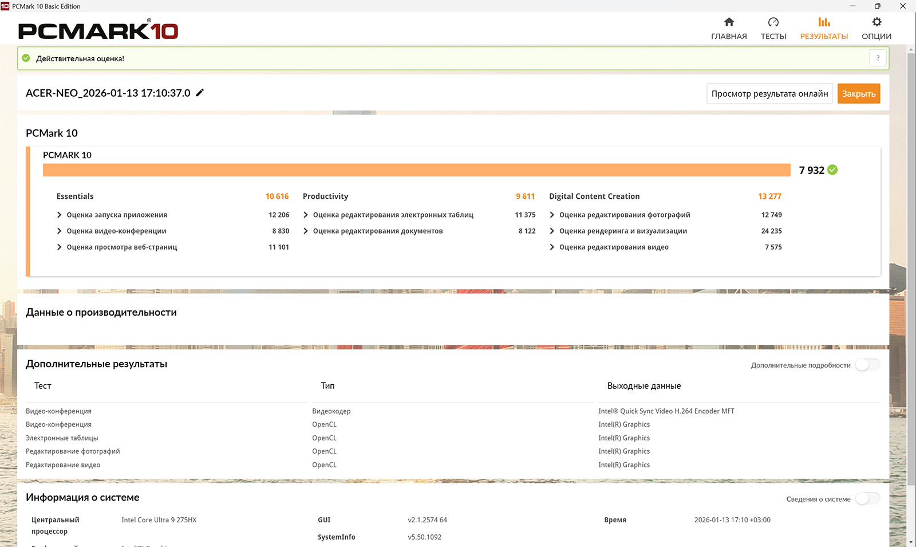Click the green check icon in validity banner
Viewport: 916px width, 547px height.
click(26, 58)
